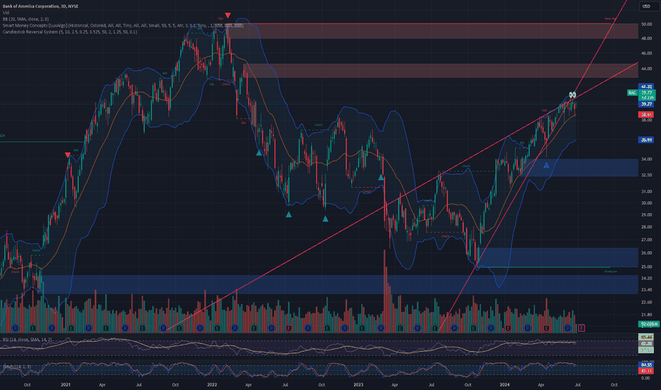Click the 25.00 price scale label

(x=646, y=267)
